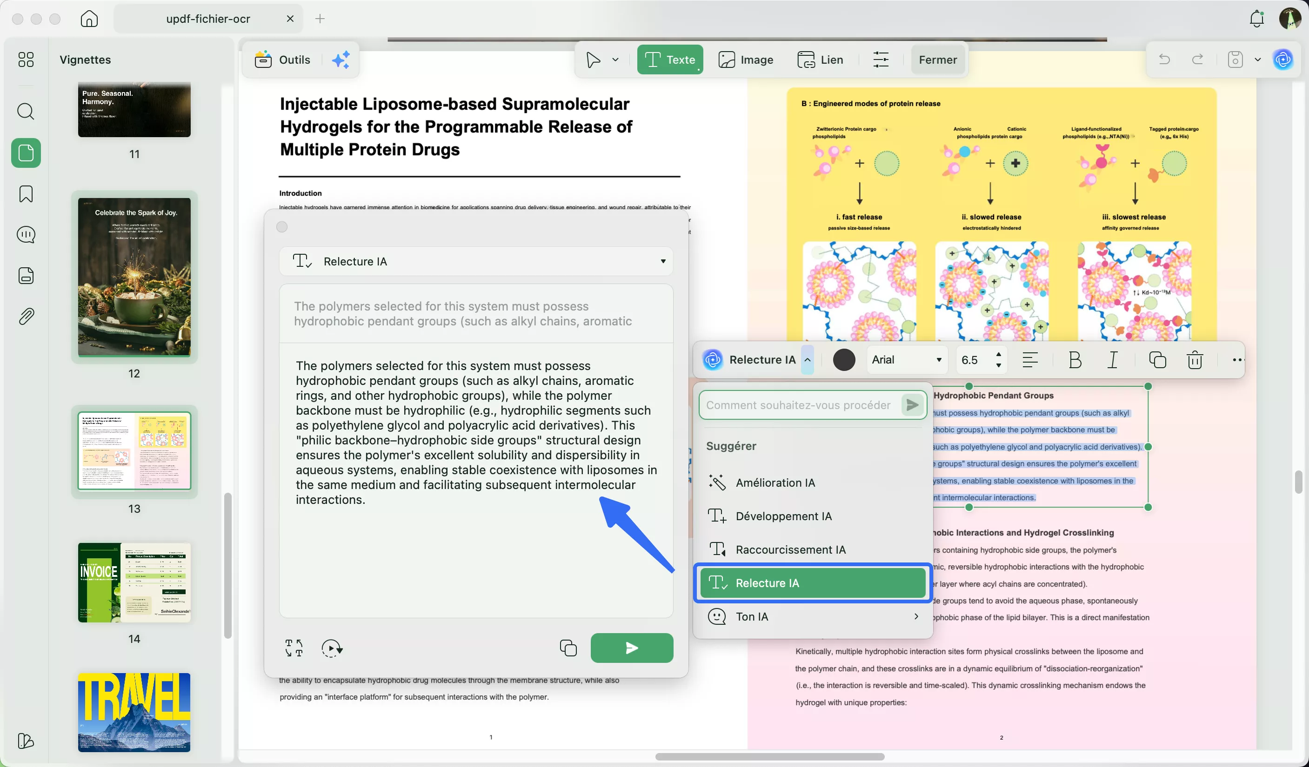This screenshot has height=767, width=1309.
Task: Click the regenerate response icon
Action: point(331,648)
